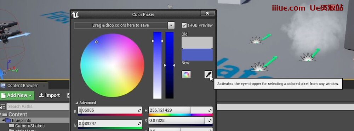
Task: Toggle the sources panel icon left of Search Paths
Action: [x=3, y=106]
